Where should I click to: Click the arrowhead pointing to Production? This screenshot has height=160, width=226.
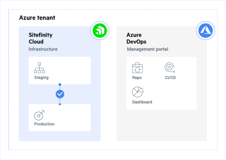tap(60, 104)
